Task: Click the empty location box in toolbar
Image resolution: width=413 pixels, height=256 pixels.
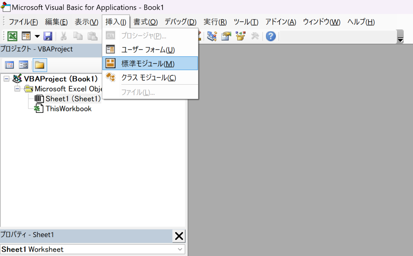Action: pyautogui.click(x=337, y=36)
